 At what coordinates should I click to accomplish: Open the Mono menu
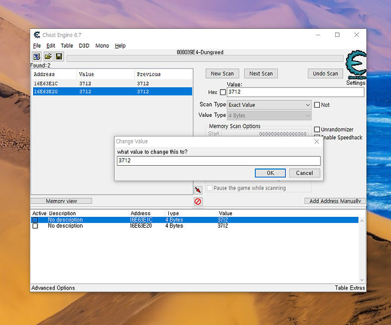102,46
